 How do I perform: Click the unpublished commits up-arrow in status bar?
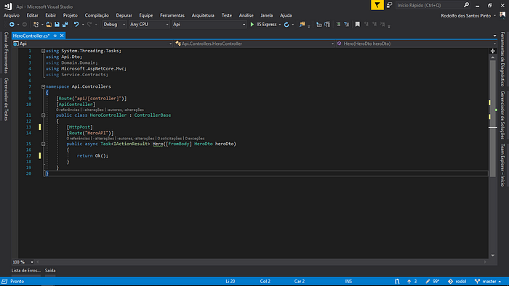pyautogui.click(x=412, y=282)
